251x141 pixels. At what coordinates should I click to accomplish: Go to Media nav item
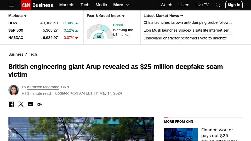point(101,5)
